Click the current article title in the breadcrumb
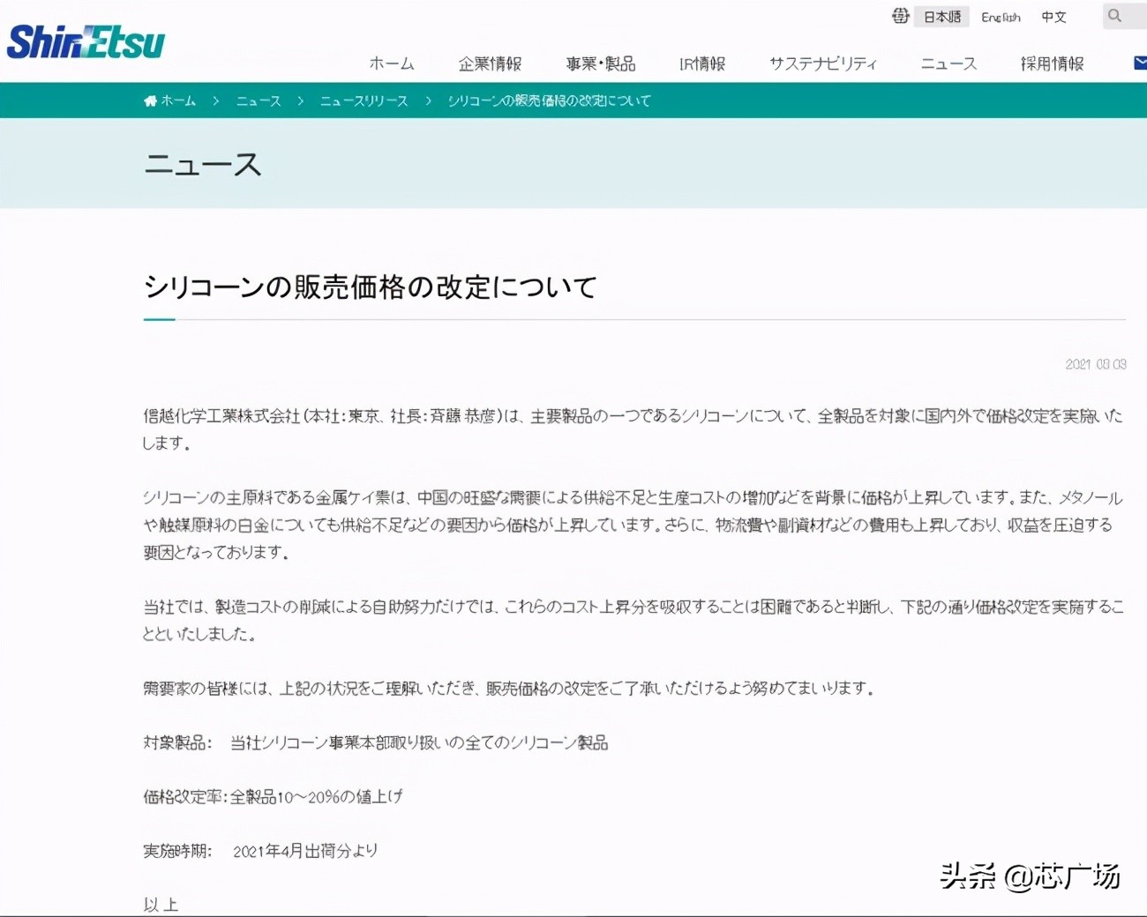 pos(549,101)
